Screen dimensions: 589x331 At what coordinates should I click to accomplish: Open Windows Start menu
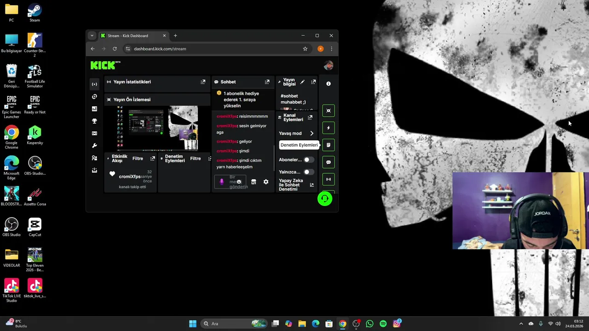(193, 324)
